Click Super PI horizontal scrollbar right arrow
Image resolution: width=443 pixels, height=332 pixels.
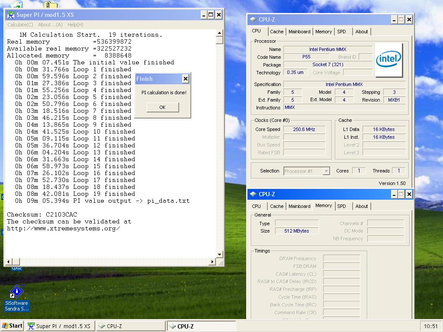click(212, 262)
